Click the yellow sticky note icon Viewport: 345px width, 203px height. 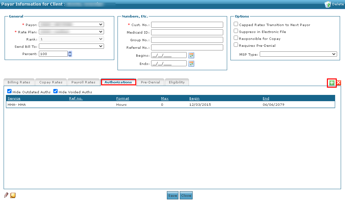pyautogui.click(x=13, y=195)
